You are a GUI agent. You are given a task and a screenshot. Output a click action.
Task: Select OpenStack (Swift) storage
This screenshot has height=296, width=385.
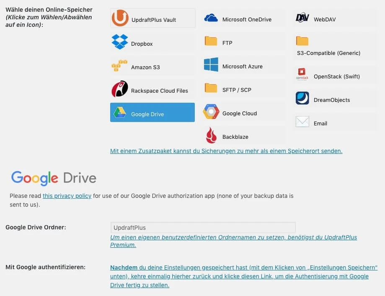click(335, 76)
